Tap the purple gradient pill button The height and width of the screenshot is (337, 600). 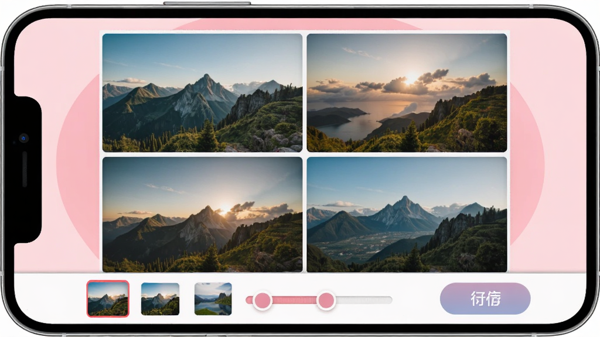point(485,298)
